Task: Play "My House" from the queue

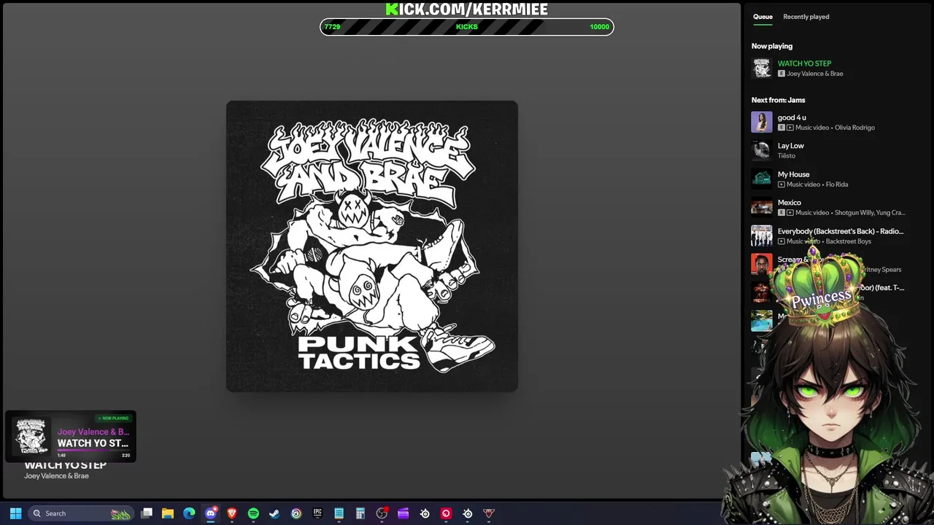Action: point(793,174)
